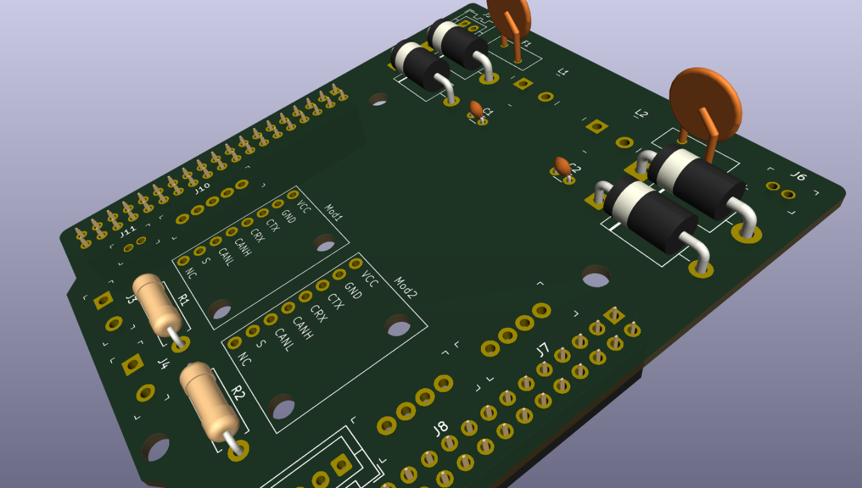The width and height of the screenshot is (862, 488).
Task: Pick the CANH label in Mod1
Action: (x=243, y=248)
